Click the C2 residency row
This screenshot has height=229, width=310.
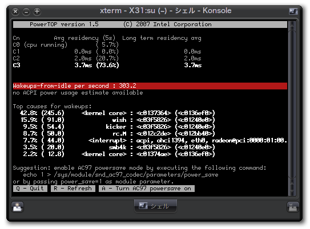[x=107, y=58]
